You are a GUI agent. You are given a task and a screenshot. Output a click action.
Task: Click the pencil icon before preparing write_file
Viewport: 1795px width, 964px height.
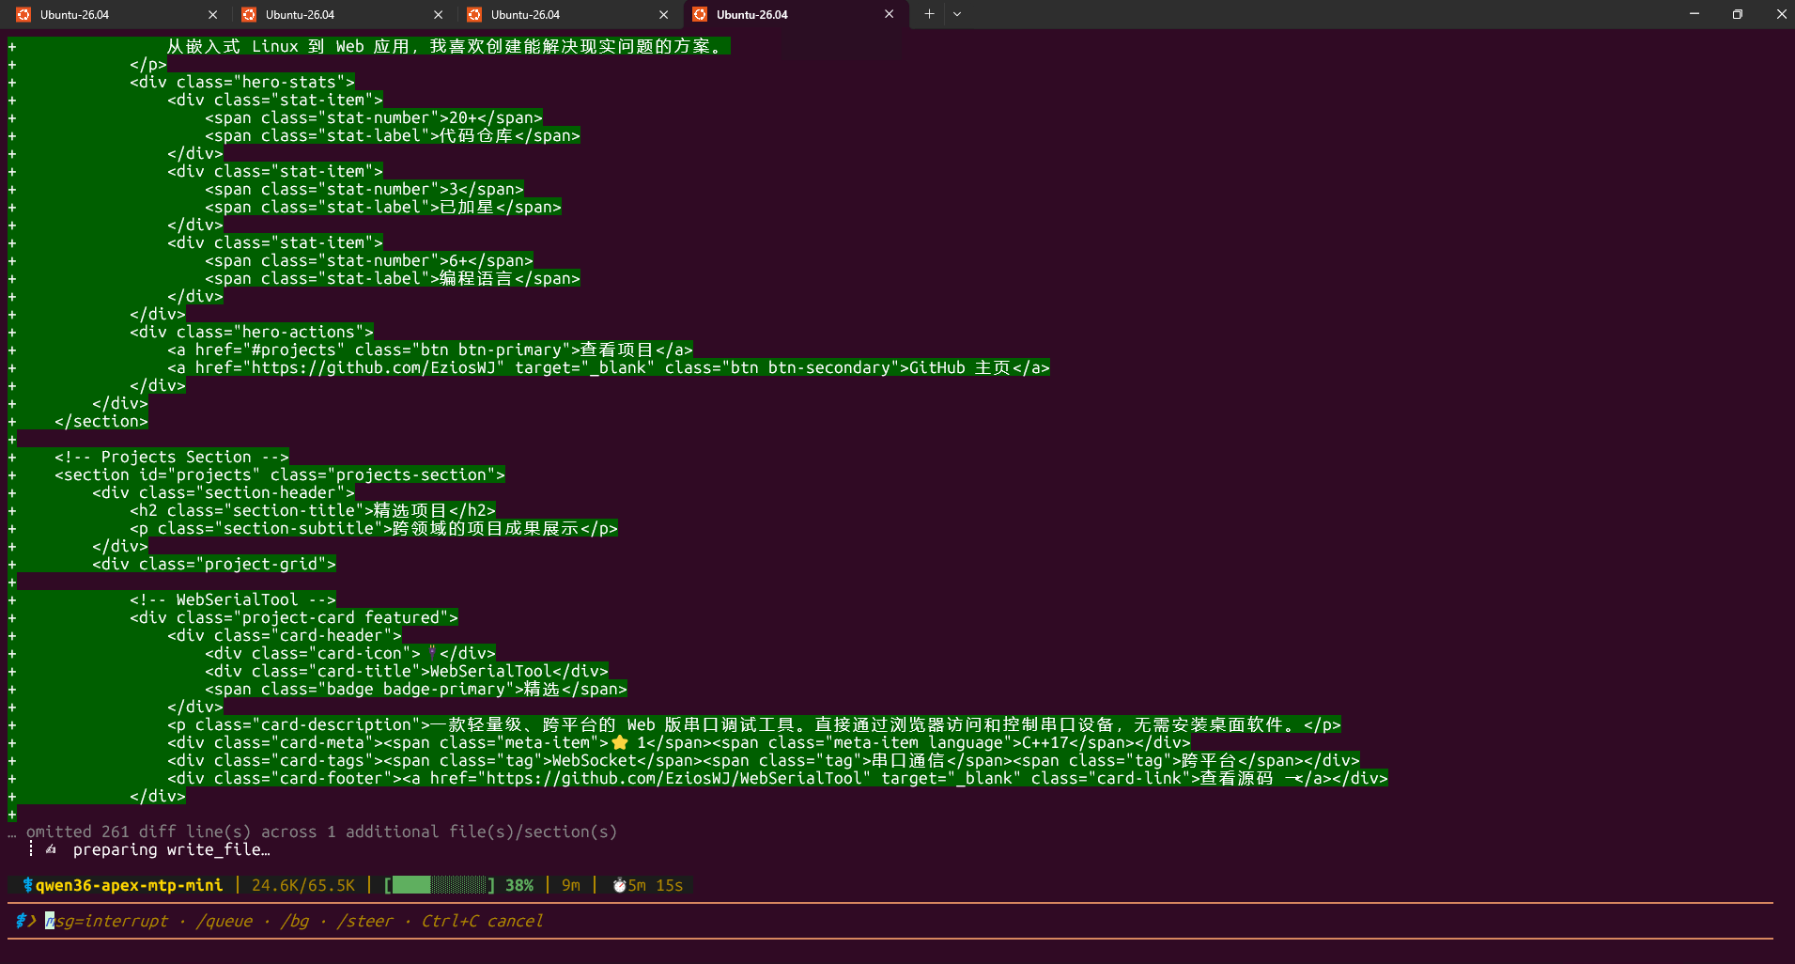pos(51,849)
